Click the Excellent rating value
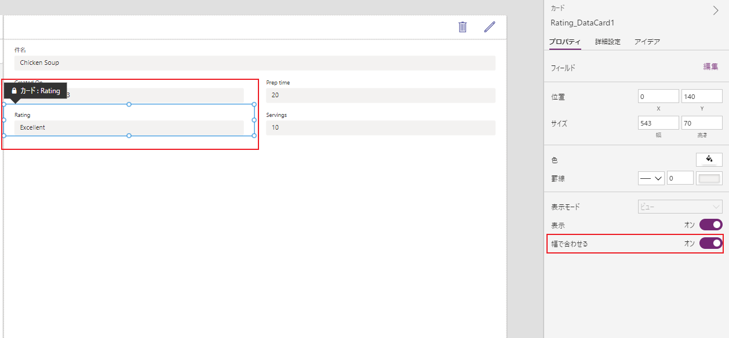729x338 pixels. pos(129,127)
